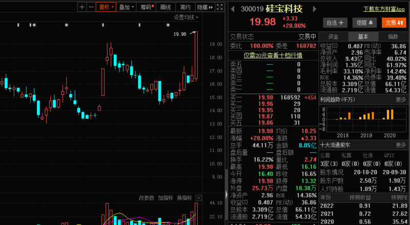
Task: Switch to 资金 tab
Action: (334, 36)
